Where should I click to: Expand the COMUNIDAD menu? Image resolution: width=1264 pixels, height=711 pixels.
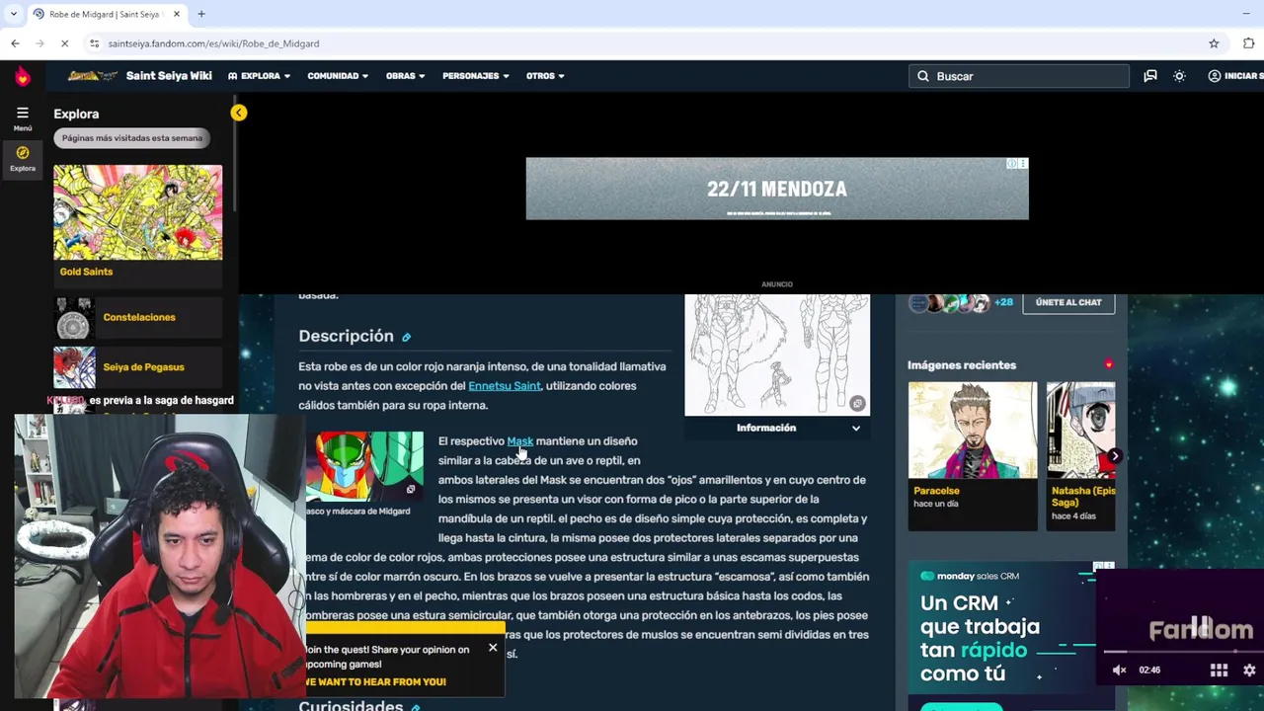click(338, 76)
